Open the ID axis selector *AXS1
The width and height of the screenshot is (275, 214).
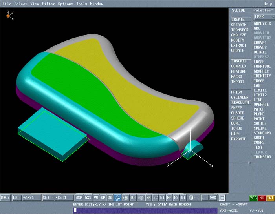(x=26, y=198)
